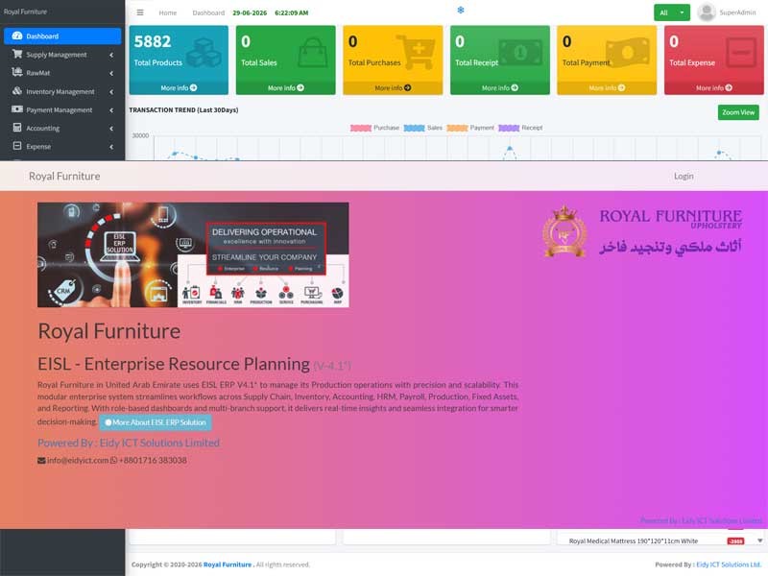Click the Dashboard gauge icon
Viewport: 768px width, 576px height.
point(17,36)
